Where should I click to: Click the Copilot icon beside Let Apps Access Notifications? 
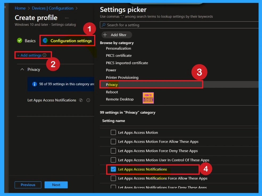[81, 100]
